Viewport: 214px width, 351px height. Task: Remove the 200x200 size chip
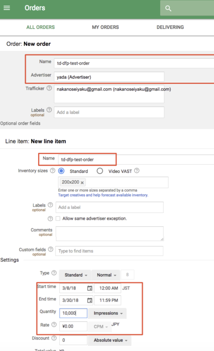82,183
